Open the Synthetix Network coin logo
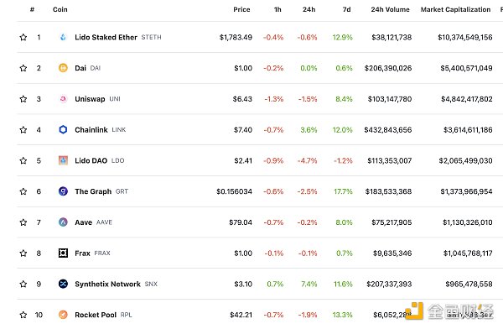Screen dimensions: 503x329 click(63, 284)
